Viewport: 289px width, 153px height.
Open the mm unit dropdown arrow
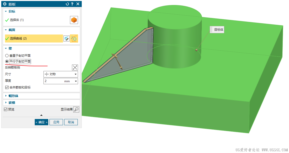click(x=75, y=81)
